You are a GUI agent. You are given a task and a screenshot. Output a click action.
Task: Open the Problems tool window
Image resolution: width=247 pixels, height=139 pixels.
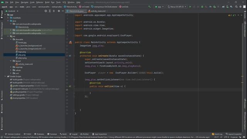point(39,134)
